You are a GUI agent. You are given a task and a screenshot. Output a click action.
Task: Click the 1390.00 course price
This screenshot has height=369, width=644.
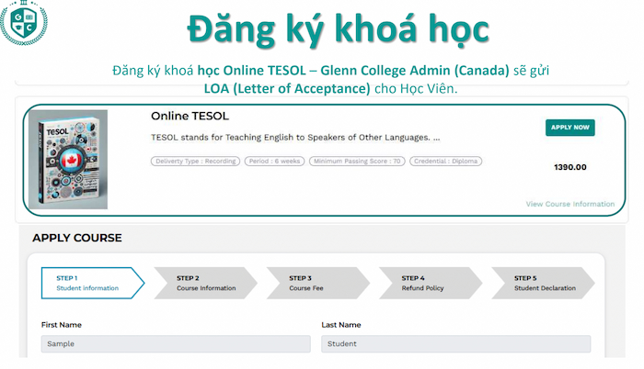tap(569, 167)
